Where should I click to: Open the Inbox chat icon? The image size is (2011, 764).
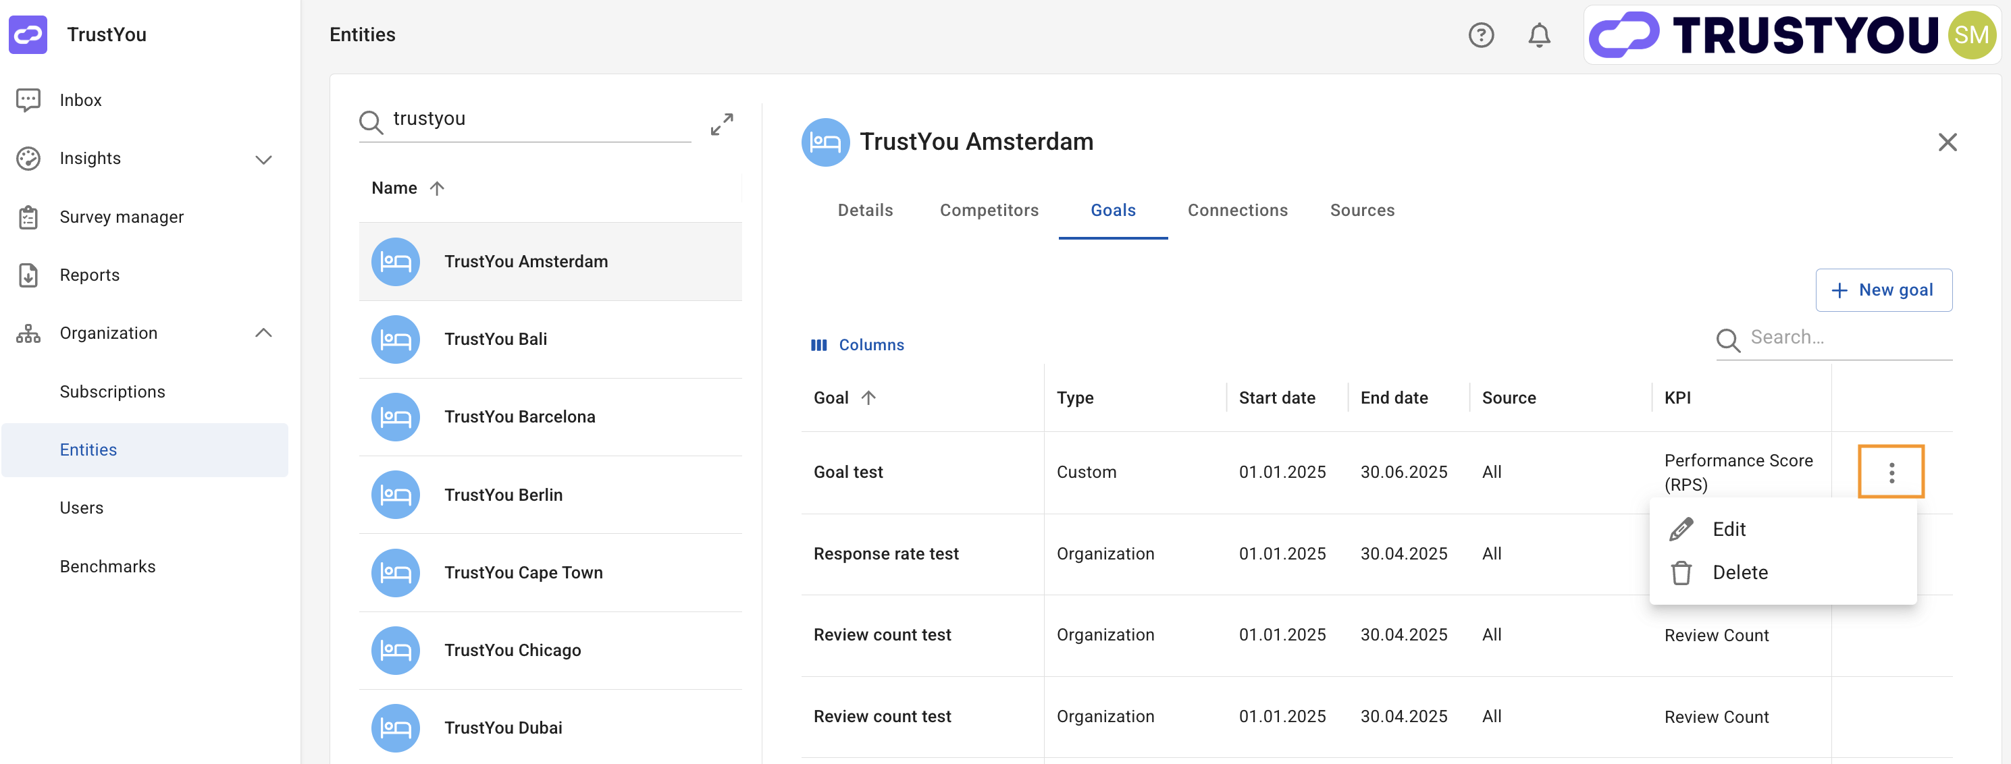[28, 100]
